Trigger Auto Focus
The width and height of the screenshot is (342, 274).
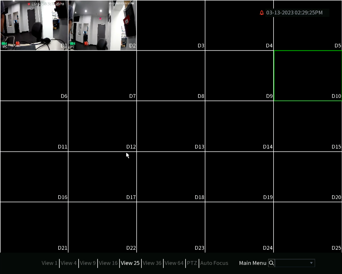point(214,263)
